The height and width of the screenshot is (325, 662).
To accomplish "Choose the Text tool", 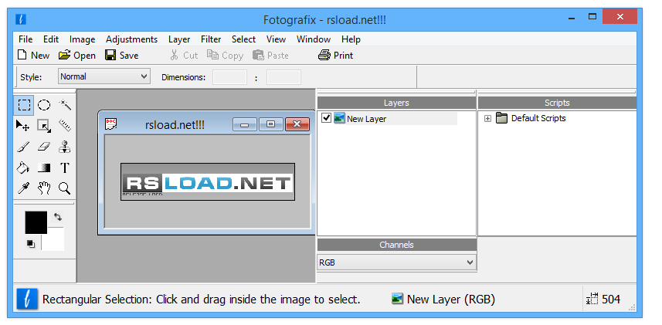I will click(x=65, y=168).
